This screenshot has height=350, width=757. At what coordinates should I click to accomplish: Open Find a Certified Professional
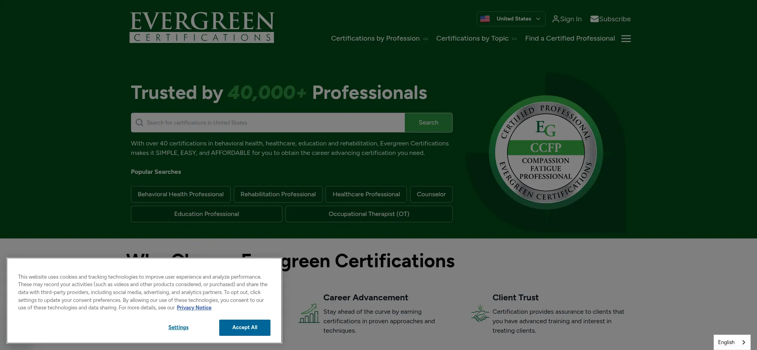pyautogui.click(x=570, y=38)
